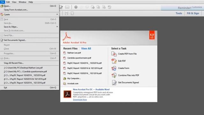Click the Get Documents Signed icon in File menu

[x=2, y=40]
